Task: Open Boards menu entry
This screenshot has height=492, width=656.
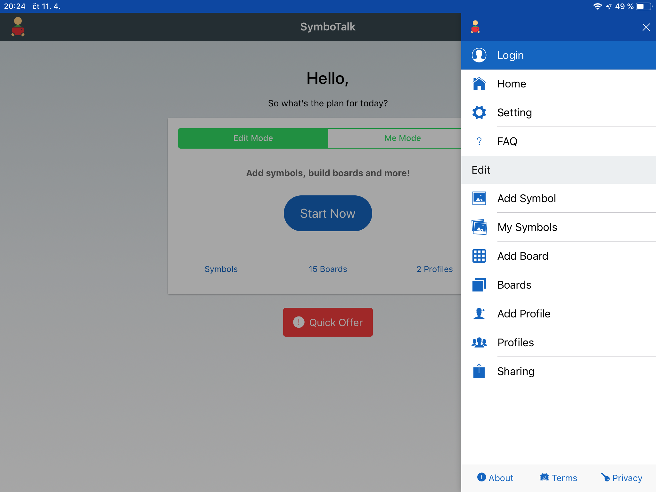Action: point(559,285)
